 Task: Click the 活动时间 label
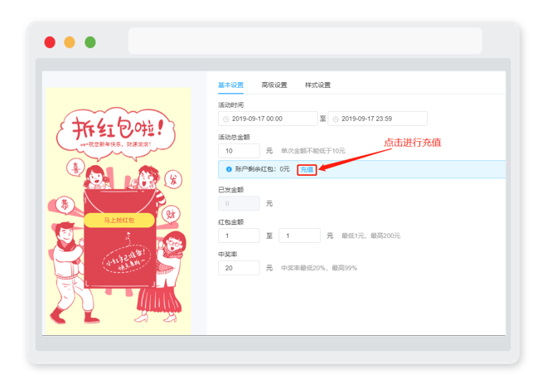tap(230, 105)
